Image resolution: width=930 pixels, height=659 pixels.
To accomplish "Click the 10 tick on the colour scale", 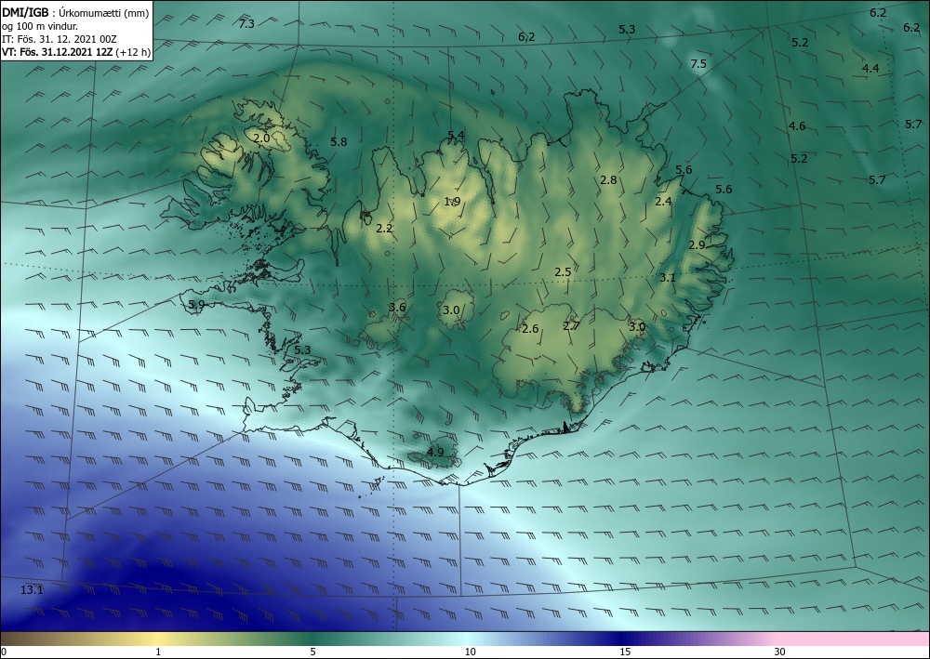I will click(x=470, y=652).
